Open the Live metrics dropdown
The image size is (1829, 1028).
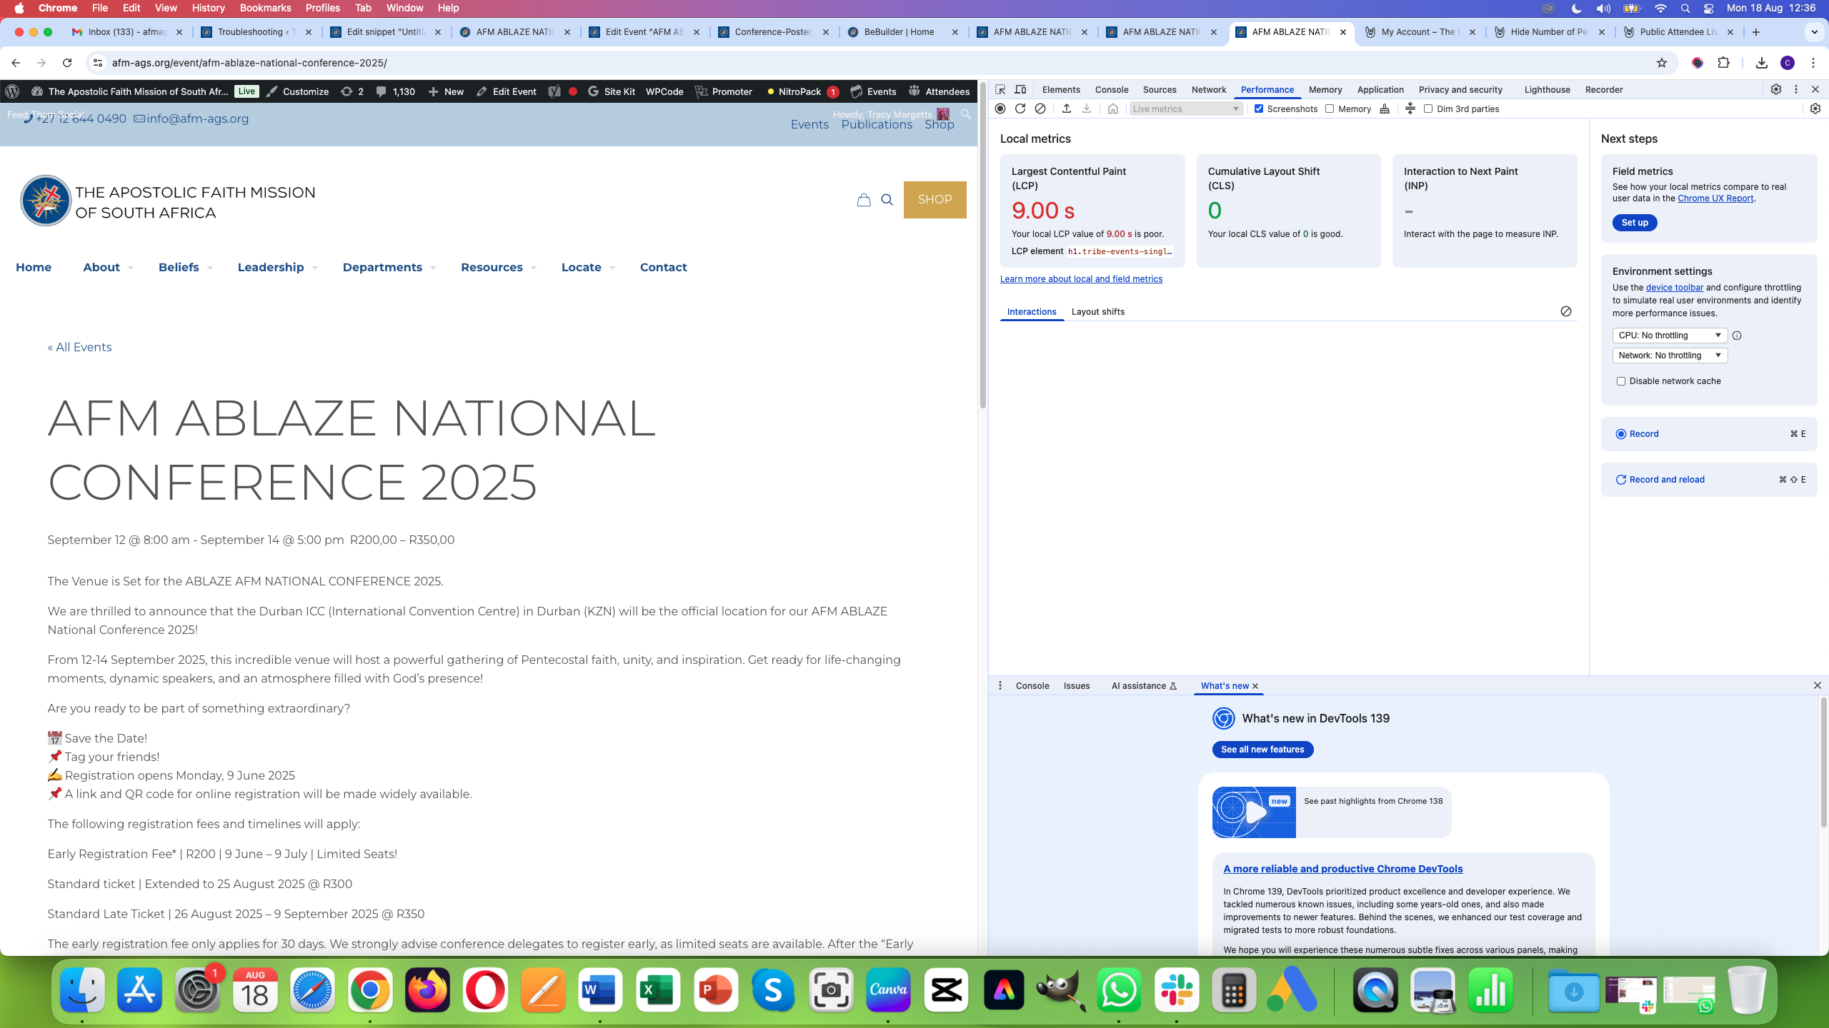(1186, 109)
